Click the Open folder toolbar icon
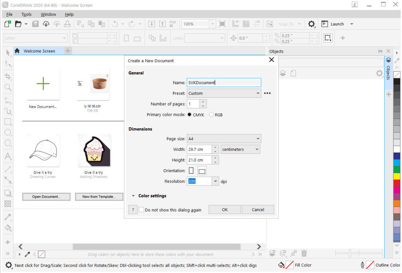 point(18,24)
